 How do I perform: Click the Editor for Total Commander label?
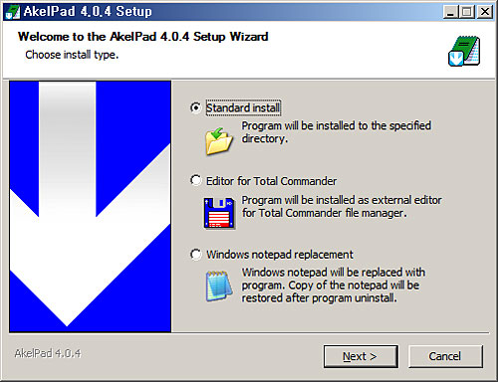tap(271, 181)
